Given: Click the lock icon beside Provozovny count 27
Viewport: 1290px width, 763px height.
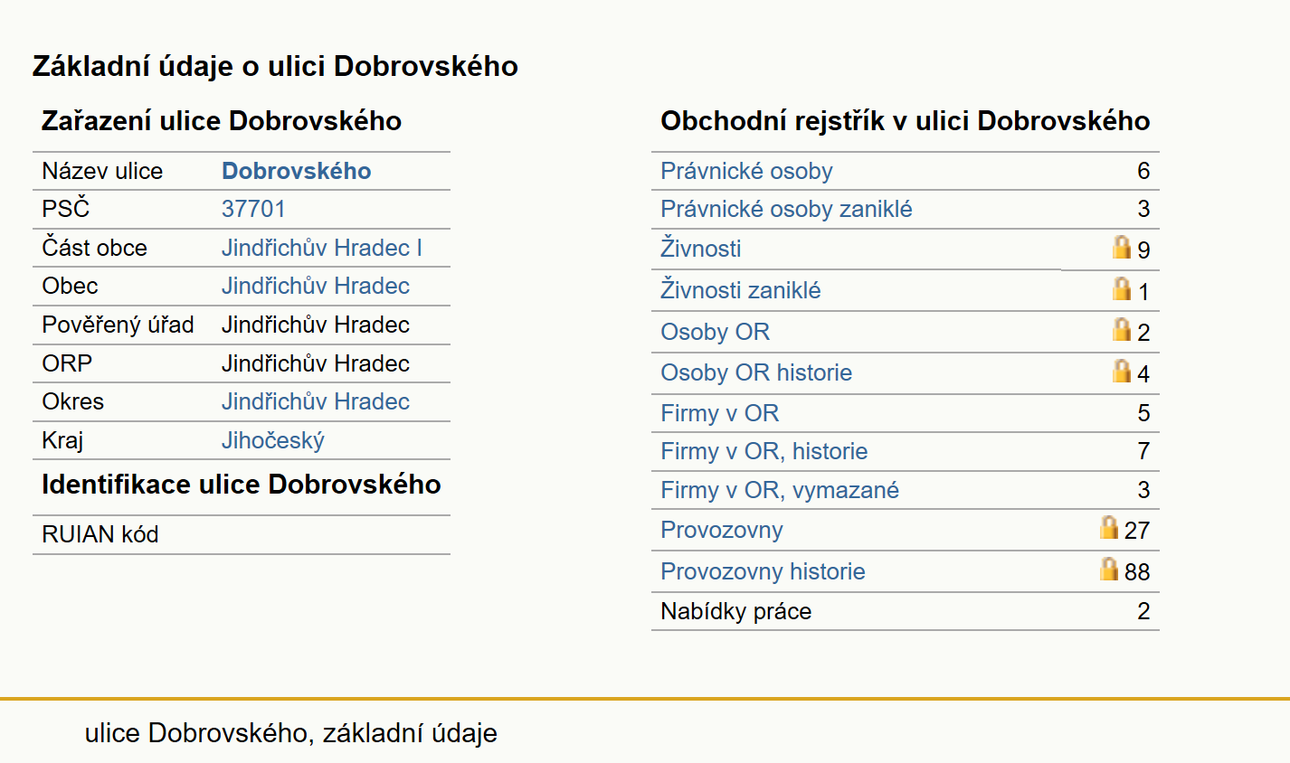Looking at the screenshot, I should point(1109,527).
